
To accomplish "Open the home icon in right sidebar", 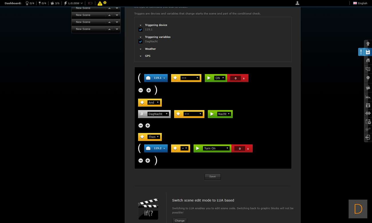I will point(368,60).
